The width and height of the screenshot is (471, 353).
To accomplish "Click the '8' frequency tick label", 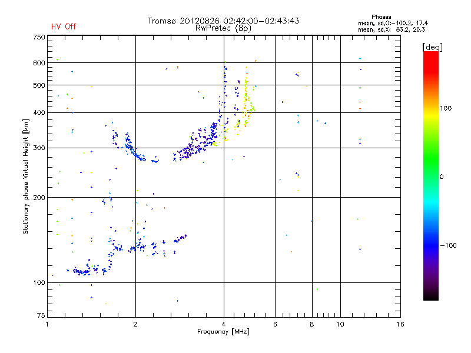I will point(312,324).
